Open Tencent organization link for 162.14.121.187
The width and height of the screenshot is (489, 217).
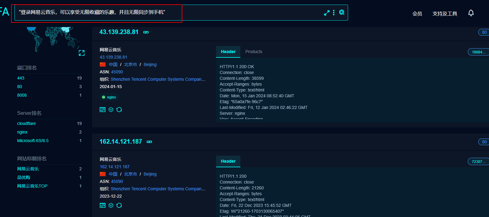(158, 189)
